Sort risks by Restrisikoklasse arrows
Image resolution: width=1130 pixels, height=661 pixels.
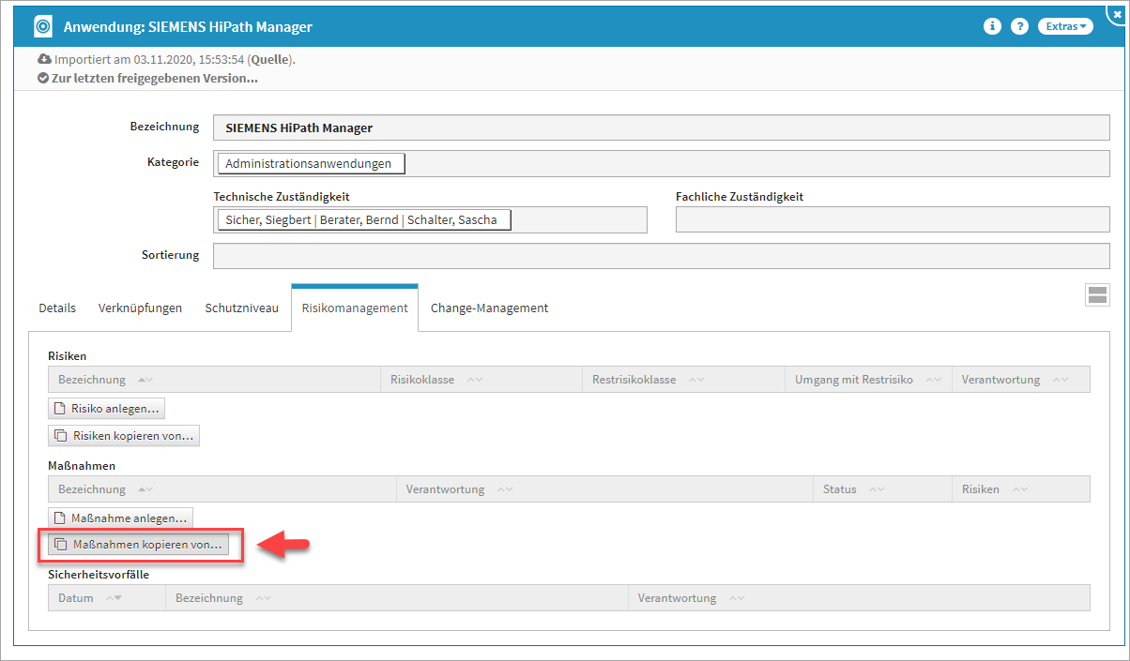coord(696,380)
